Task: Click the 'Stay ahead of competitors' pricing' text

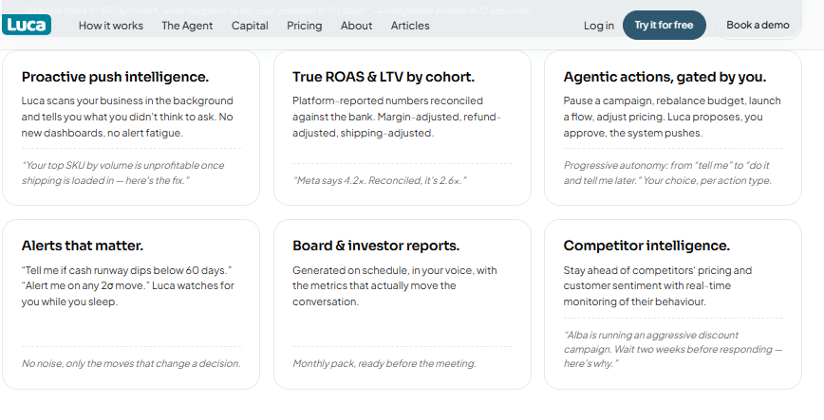Action: tap(658, 286)
